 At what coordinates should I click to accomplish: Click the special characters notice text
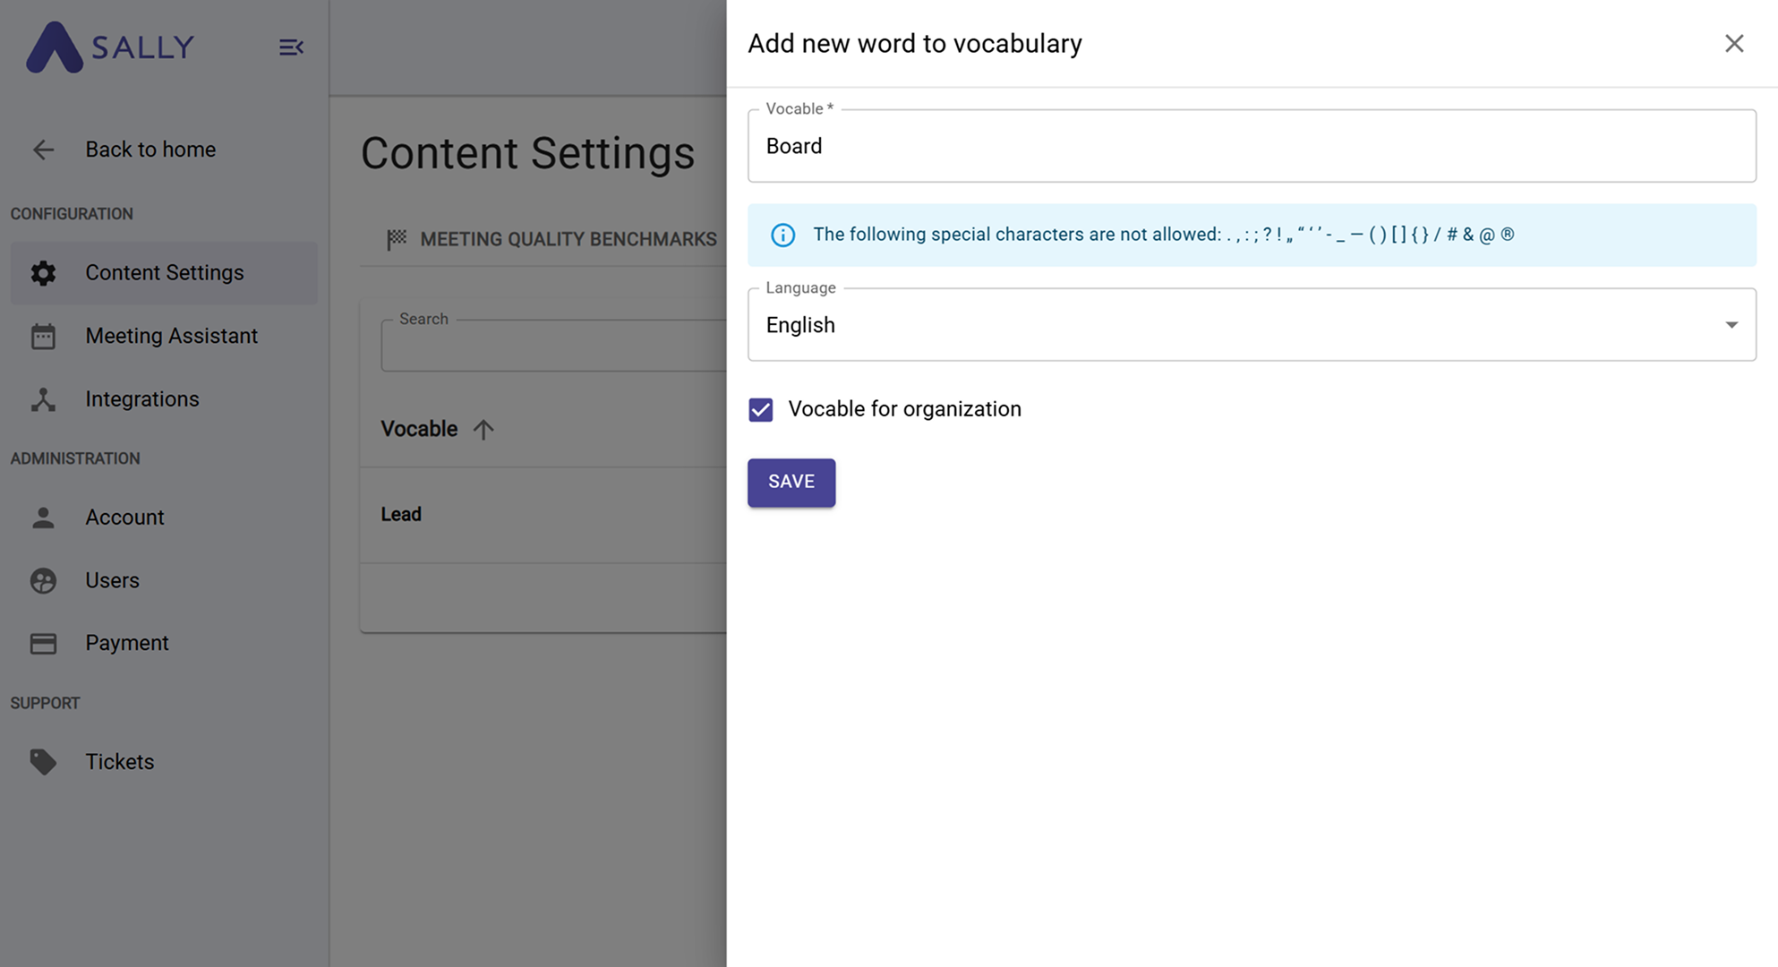pos(1163,235)
